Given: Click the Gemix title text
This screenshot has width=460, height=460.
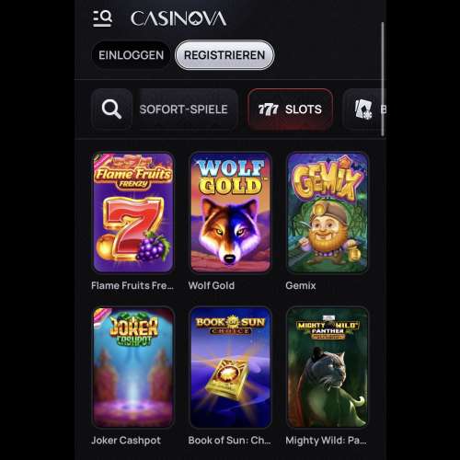Looking at the screenshot, I should click(301, 285).
